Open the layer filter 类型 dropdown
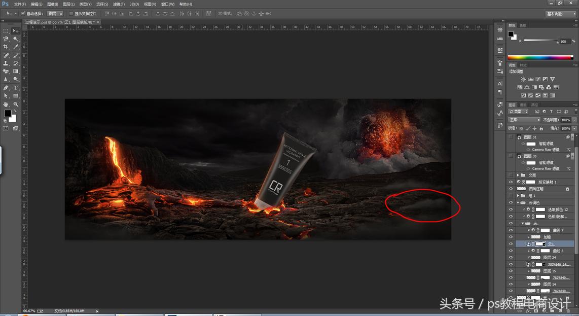Viewport: 579px width, 316px height. tap(519, 111)
